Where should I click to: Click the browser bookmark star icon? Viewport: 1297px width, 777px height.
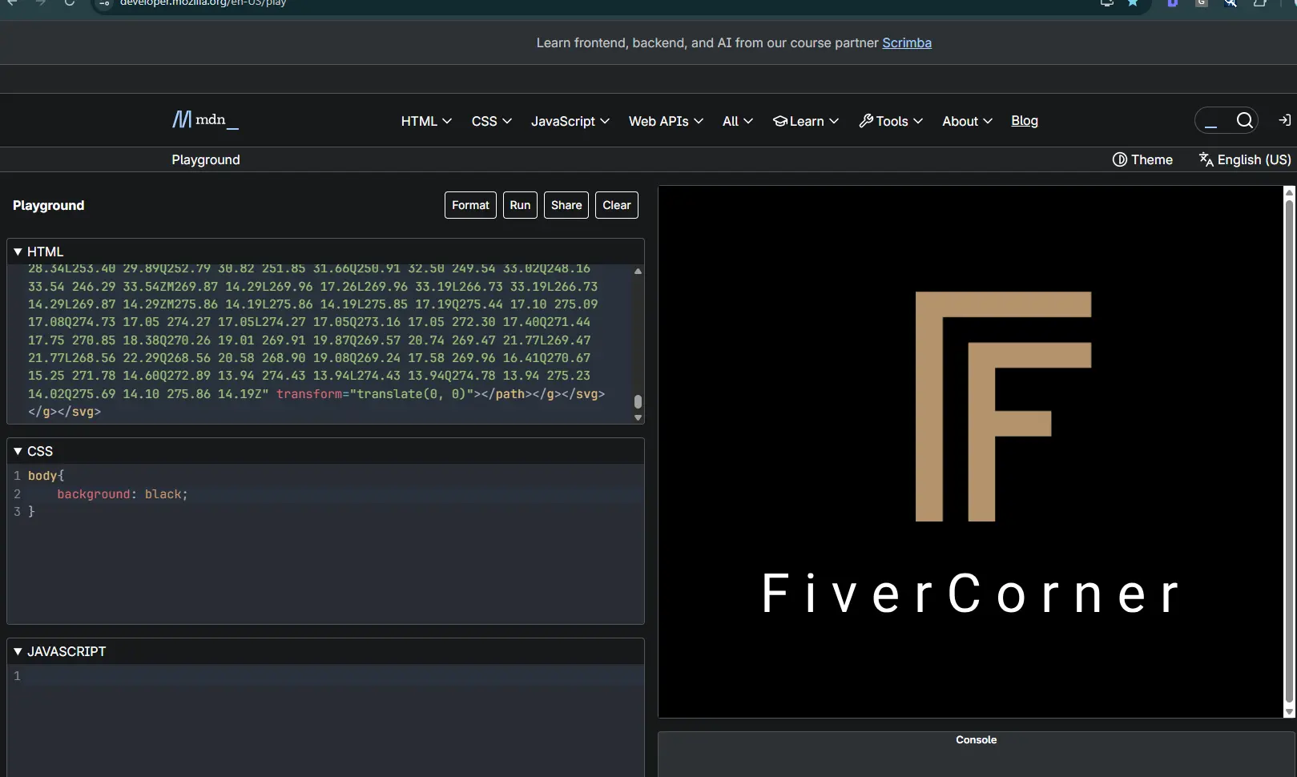coord(1133,2)
